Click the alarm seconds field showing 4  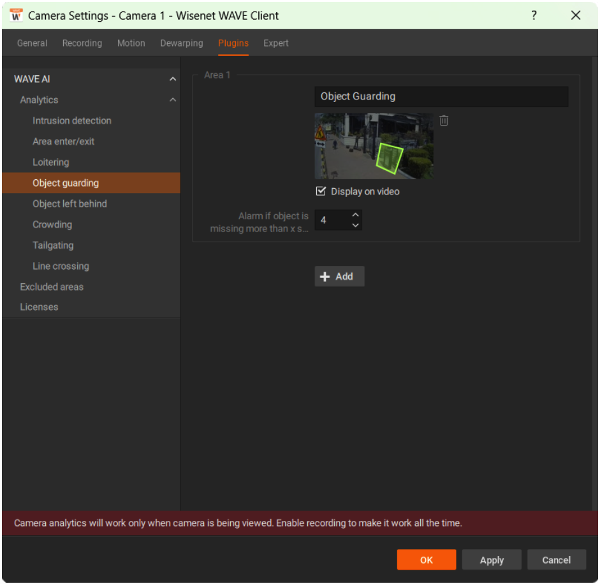click(x=332, y=220)
